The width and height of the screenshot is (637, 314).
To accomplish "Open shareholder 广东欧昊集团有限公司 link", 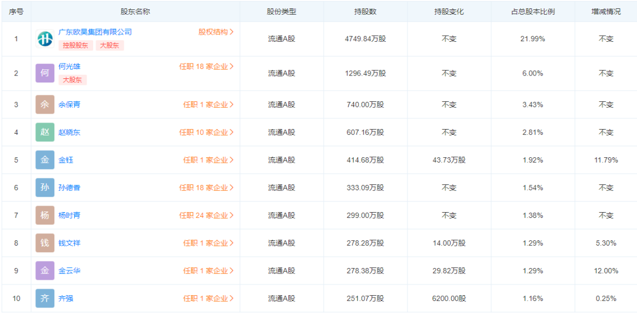I will tap(95, 32).
